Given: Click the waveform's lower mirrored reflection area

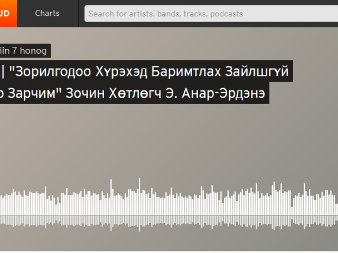Looking at the screenshot, I should coord(169,221).
